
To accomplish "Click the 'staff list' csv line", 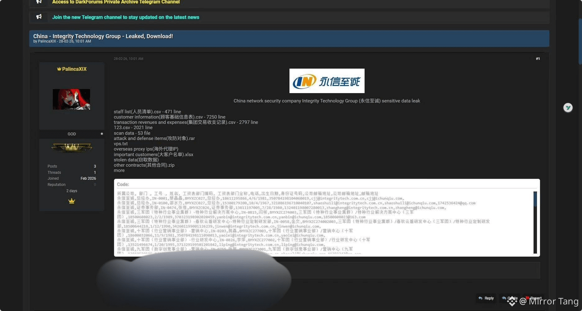I will click(x=147, y=112).
